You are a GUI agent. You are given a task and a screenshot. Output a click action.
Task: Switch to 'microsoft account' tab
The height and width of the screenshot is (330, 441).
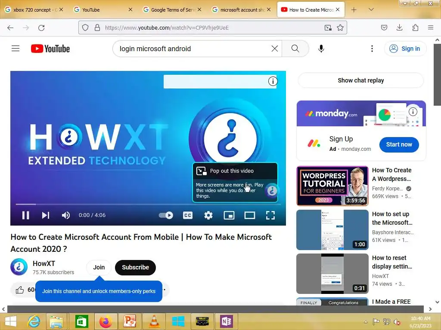tap(242, 10)
